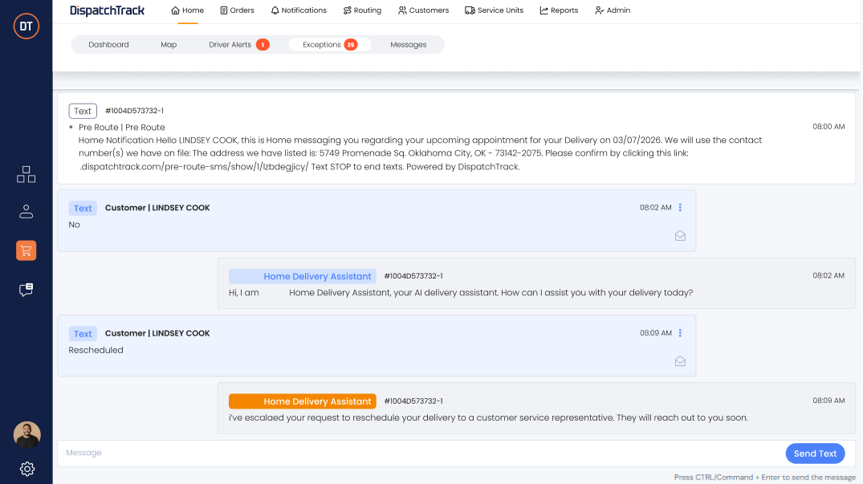Select the orange shopping cart sidebar icon
This screenshot has height=484, width=863.
26,250
